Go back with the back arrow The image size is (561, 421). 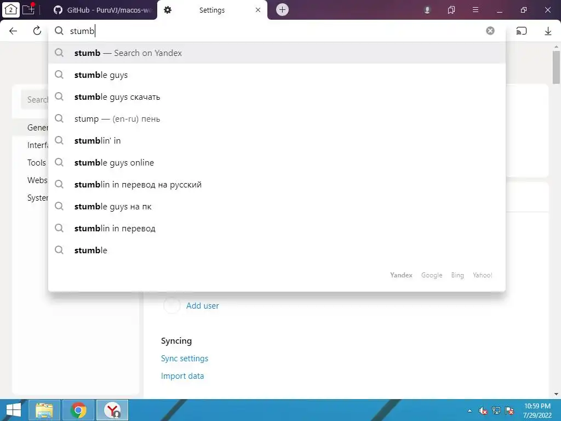coord(13,31)
